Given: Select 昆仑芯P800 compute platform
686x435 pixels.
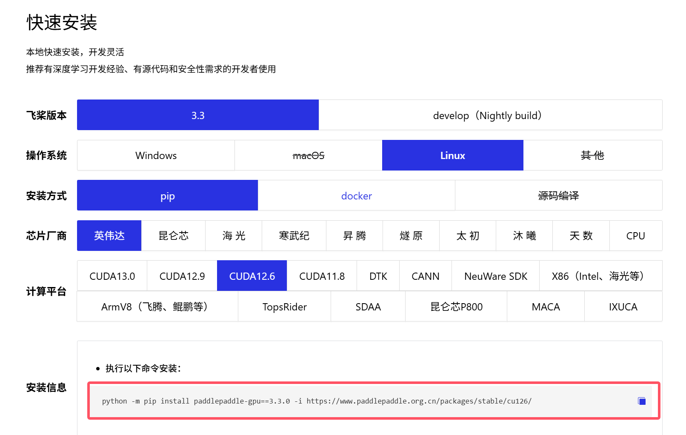Looking at the screenshot, I should pyautogui.click(x=456, y=306).
